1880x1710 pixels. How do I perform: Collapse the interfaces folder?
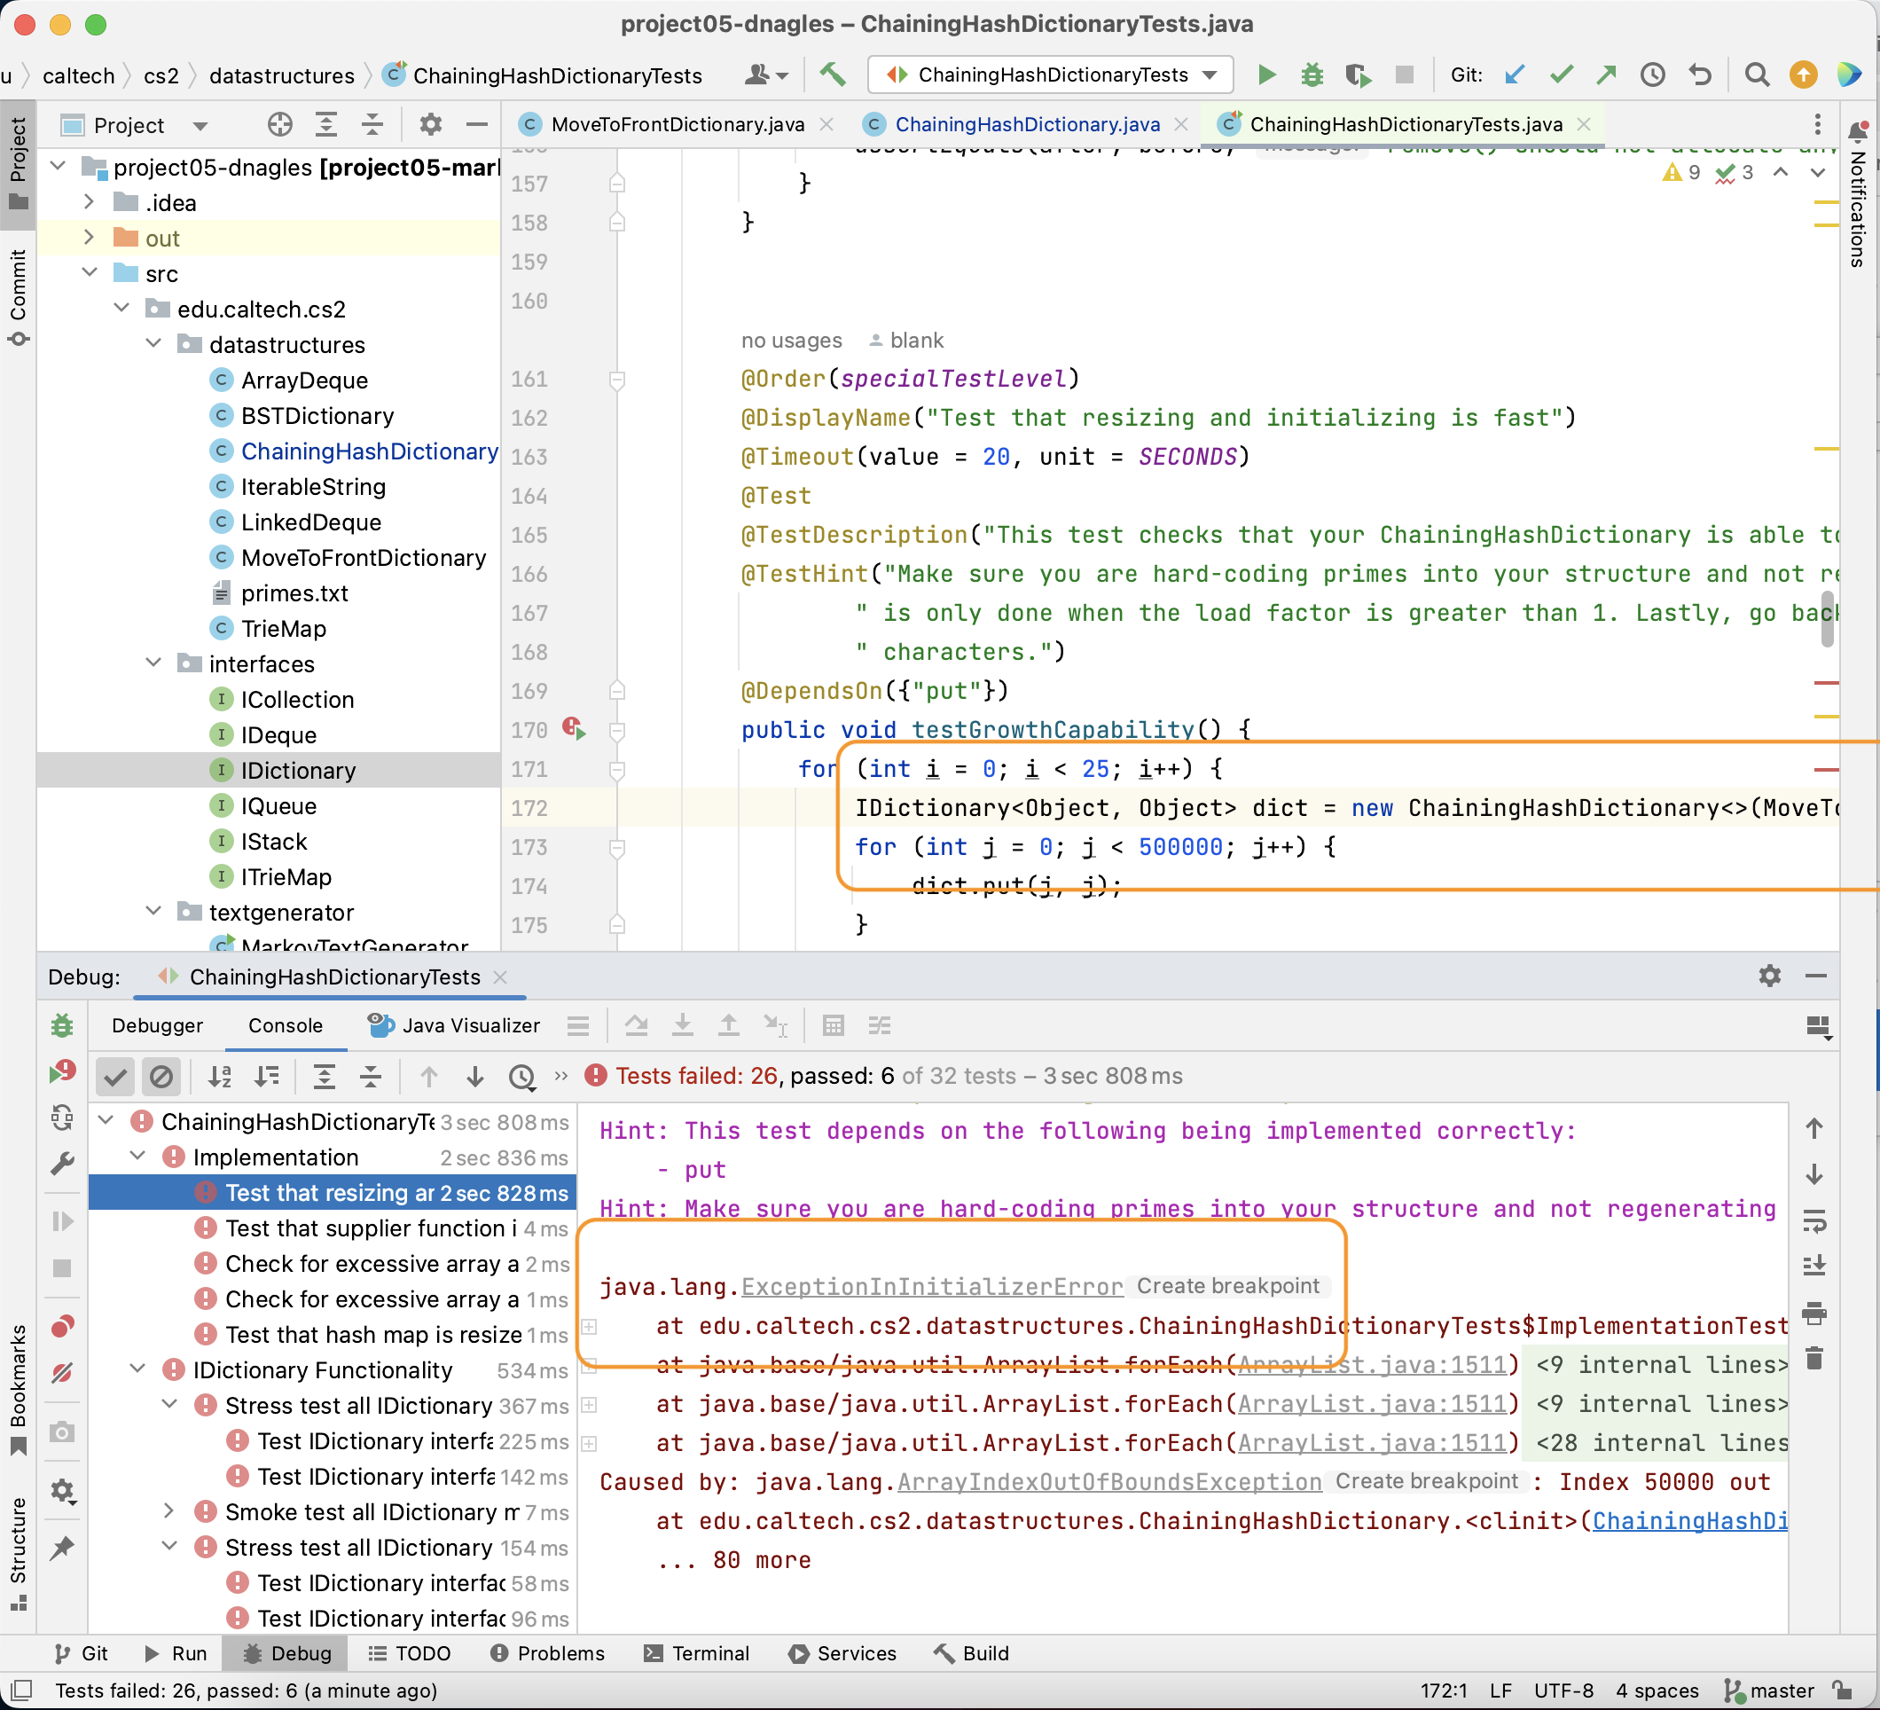[x=154, y=663]
